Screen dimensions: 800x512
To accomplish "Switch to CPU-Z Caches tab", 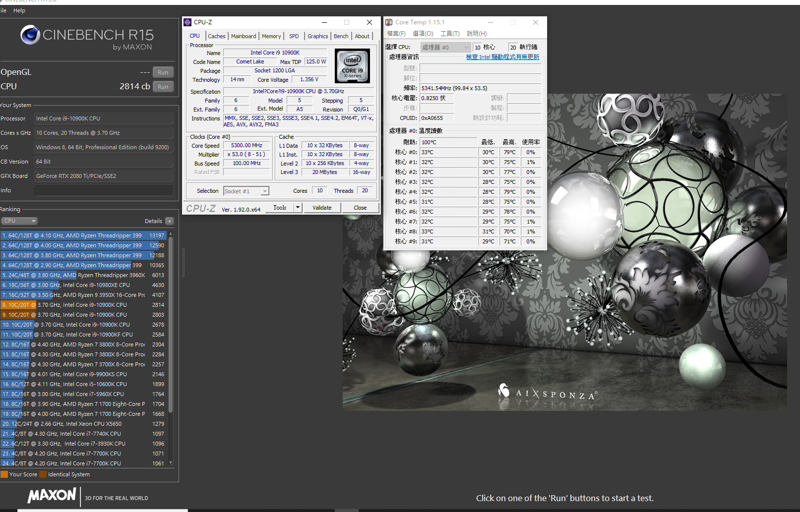I will pos(217,36).
